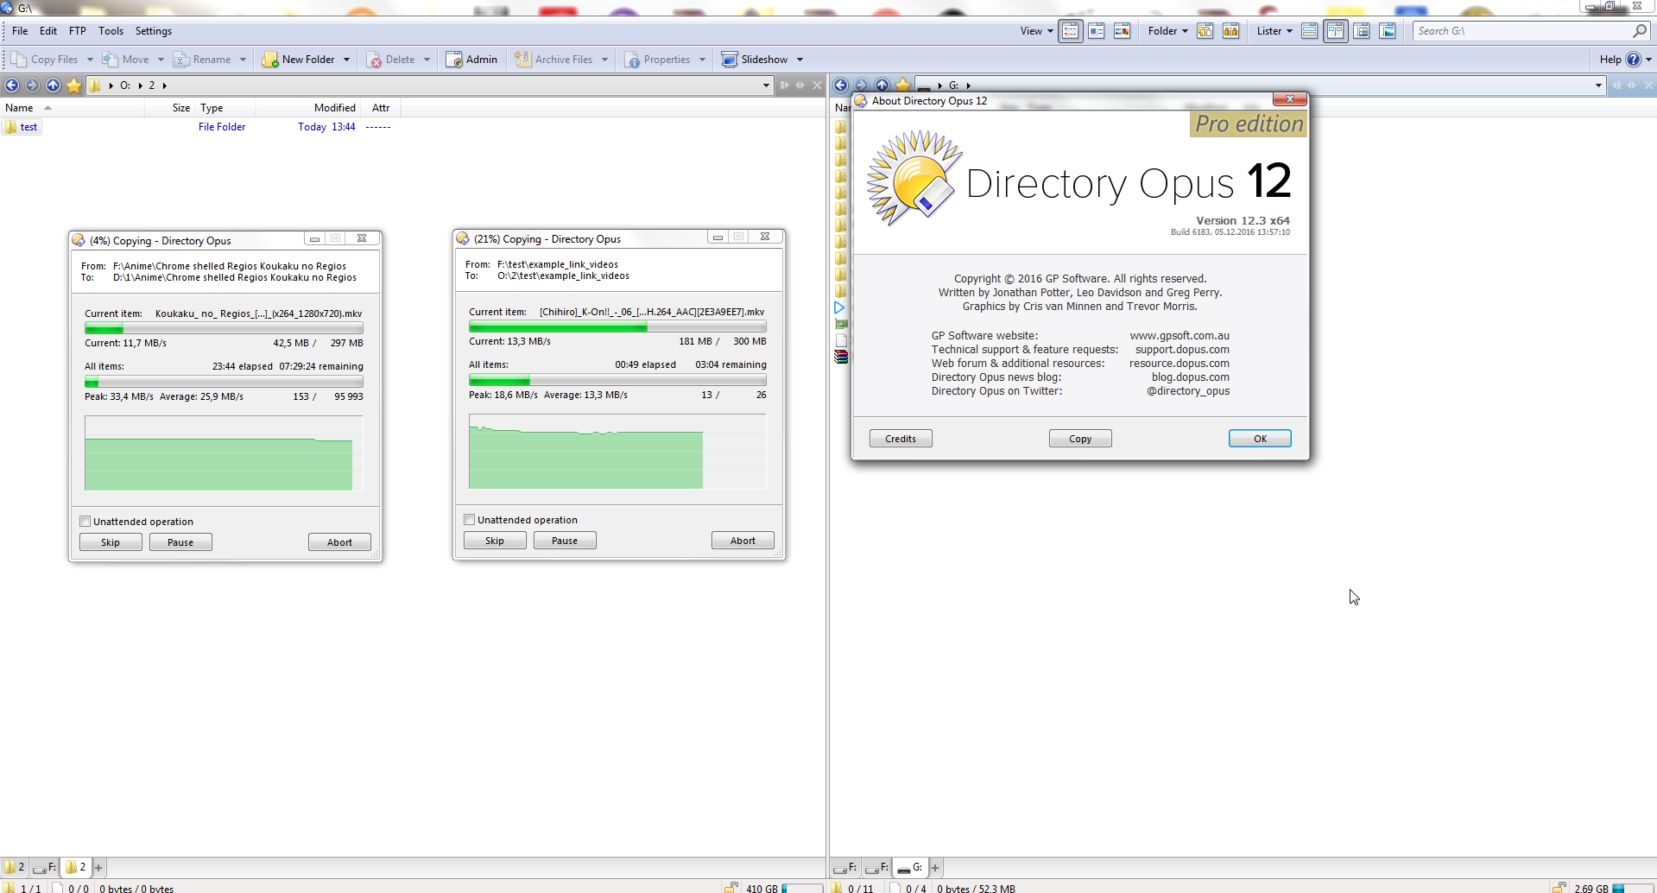The width and height of the screenshot is (1657, 893).
Task: Click OK in About Directory Opus dialog
Action: click(x=1260, y=439)
